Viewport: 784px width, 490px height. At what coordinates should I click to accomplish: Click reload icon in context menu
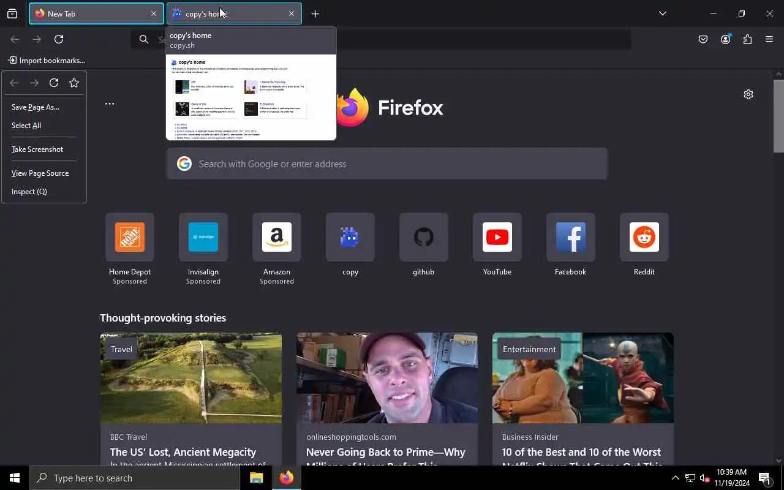[54, 83]
